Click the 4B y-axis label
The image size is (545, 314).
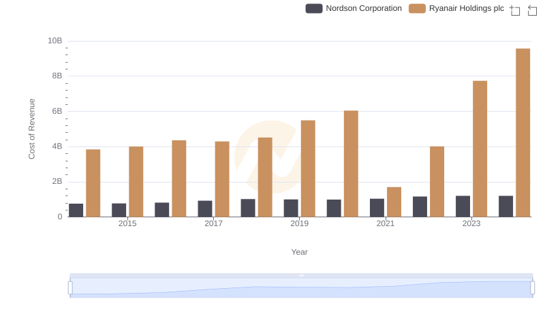(x=57, y=146)
